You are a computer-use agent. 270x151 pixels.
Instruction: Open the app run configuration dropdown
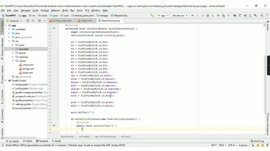(x=163, y=16)
